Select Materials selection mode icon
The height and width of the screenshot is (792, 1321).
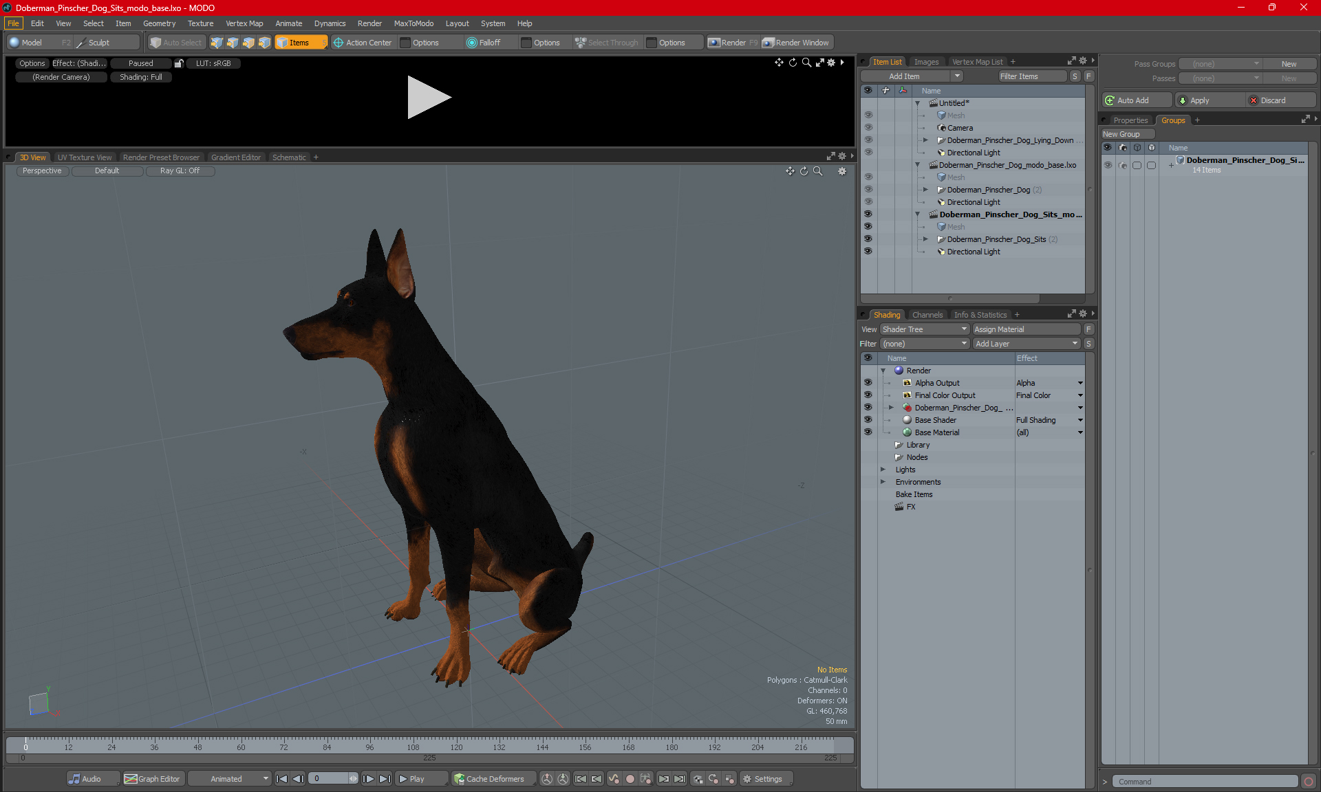[264, 43]
